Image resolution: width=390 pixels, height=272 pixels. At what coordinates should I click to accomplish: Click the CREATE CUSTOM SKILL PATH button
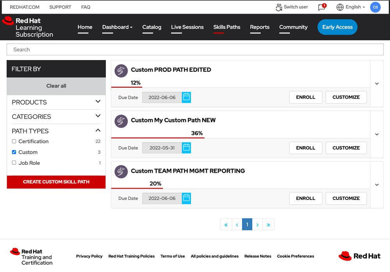click(x=56, y=182)
